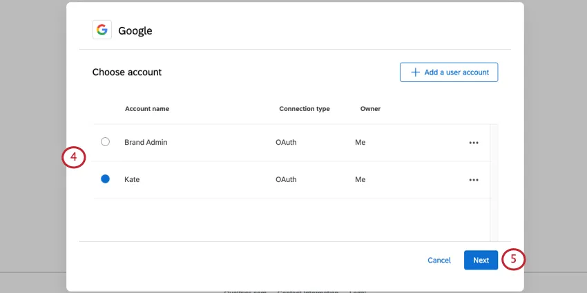Click the Kate account name
587x293 pixels.
point(133,180)
